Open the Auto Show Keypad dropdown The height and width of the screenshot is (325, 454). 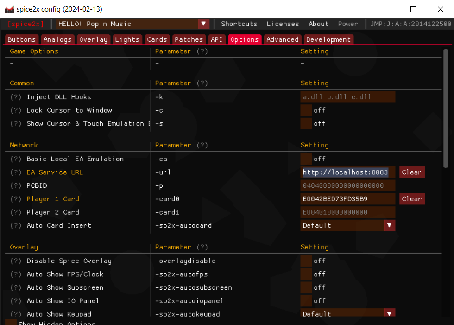[x=389, y=314]
